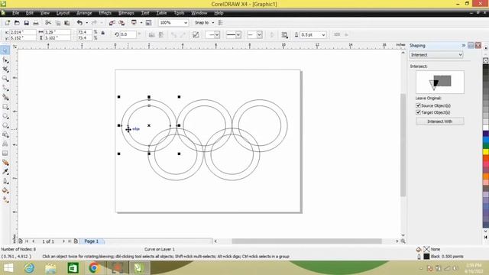This screenshot has height=275, width=489.
Task: Uncheck Target Object(s) checkbox
Action: point(418,112)
